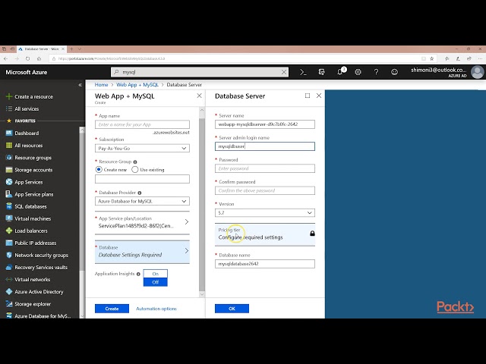The image size is (486, 364).
Task: Click Public IP addresses icon
Action: (9, 243)
